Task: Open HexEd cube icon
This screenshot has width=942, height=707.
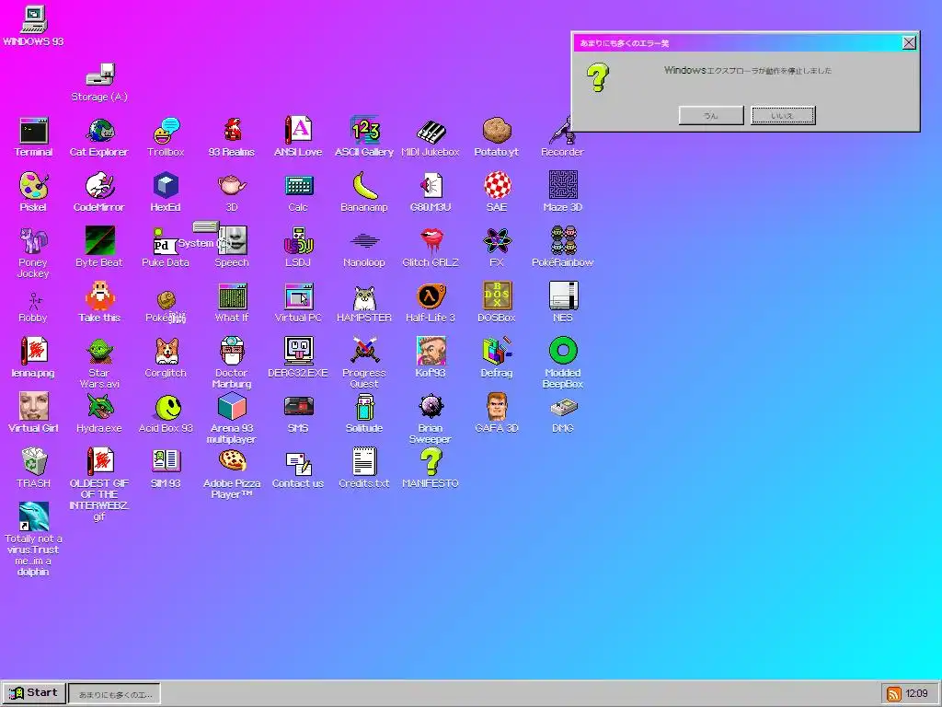Action: pyautogui.click(x=166, y=186)
